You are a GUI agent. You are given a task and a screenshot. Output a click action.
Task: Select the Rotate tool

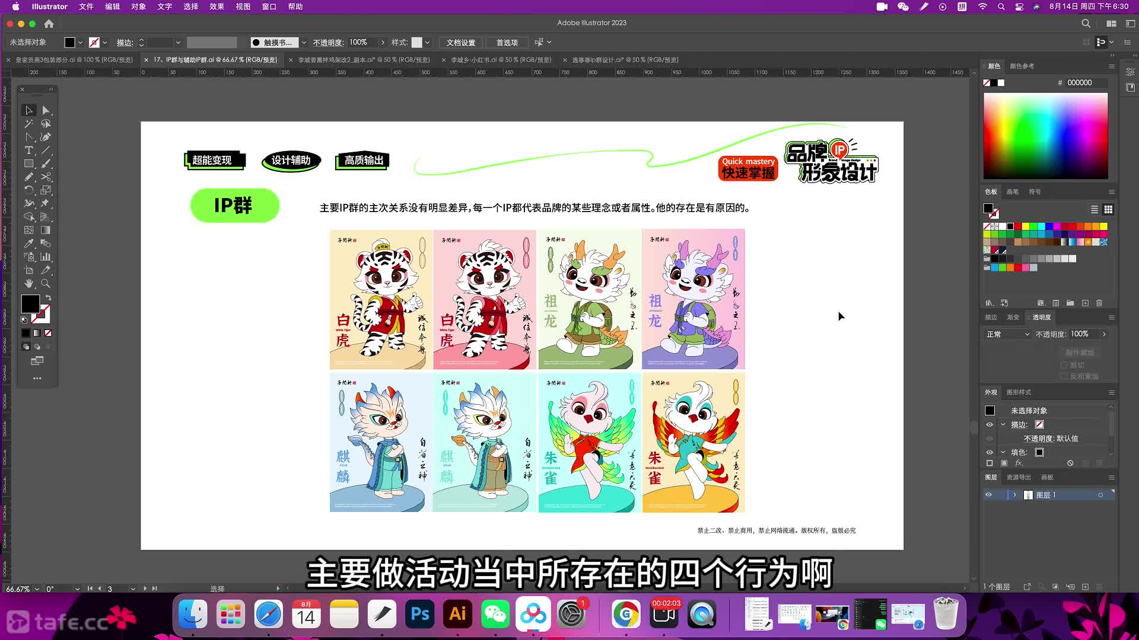coord(28,190)
